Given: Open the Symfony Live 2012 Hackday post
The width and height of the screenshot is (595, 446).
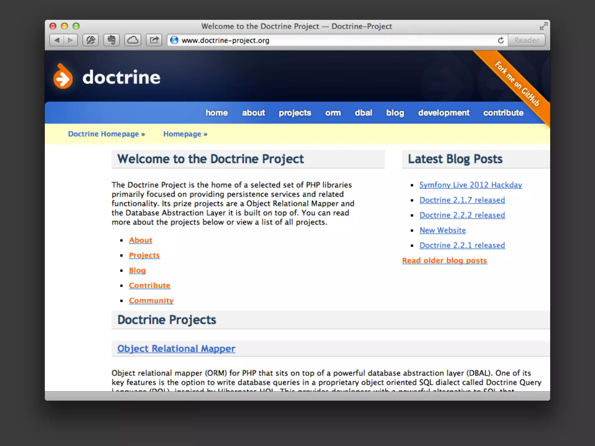Looking at the screenshot, I should [471, 185].
